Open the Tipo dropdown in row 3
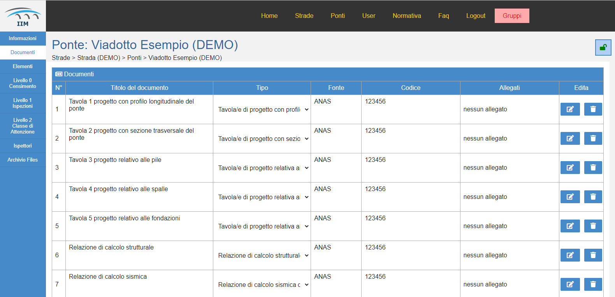 pos(263,168)
